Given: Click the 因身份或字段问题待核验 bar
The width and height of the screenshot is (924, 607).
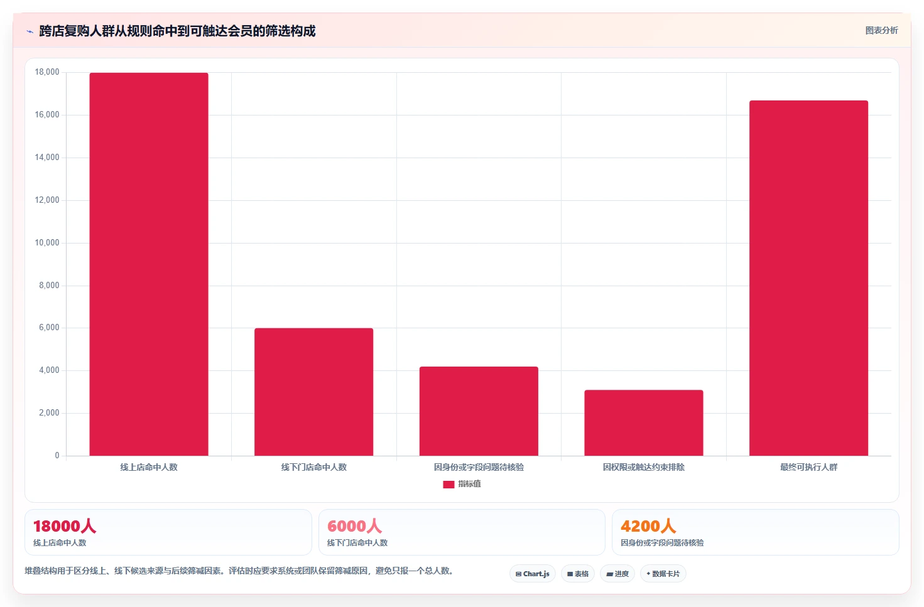Looking at the screenshot, I should (x=479, y=411).
